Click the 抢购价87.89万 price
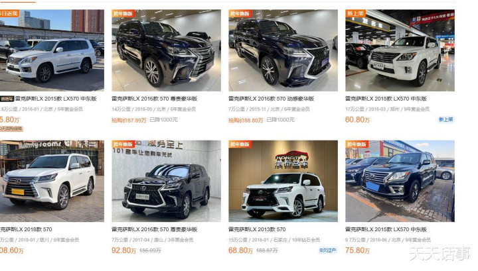Viewport: 478px width, 271px height. 129,120
